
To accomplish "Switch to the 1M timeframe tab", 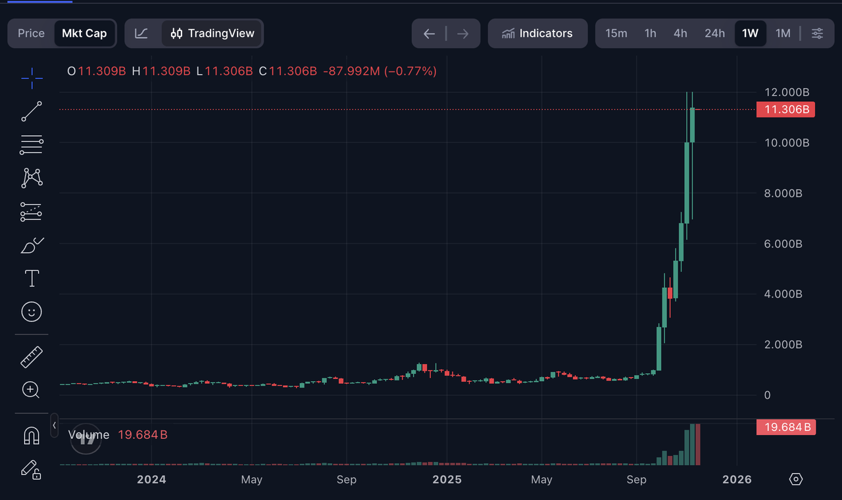I will point(783,33).
